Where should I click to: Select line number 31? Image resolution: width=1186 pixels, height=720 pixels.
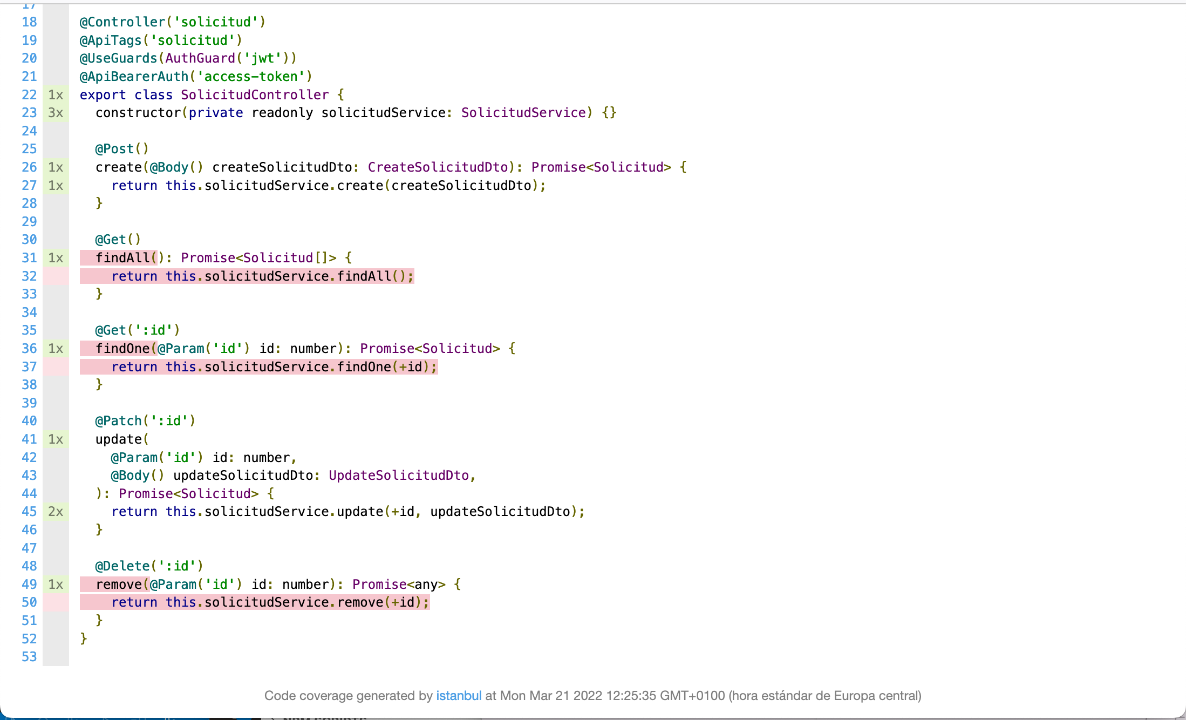pos(29,258)
